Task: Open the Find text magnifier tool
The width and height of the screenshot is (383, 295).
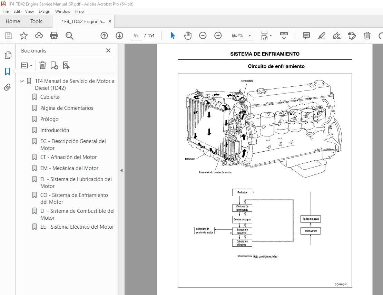Action: coord(69,36)
